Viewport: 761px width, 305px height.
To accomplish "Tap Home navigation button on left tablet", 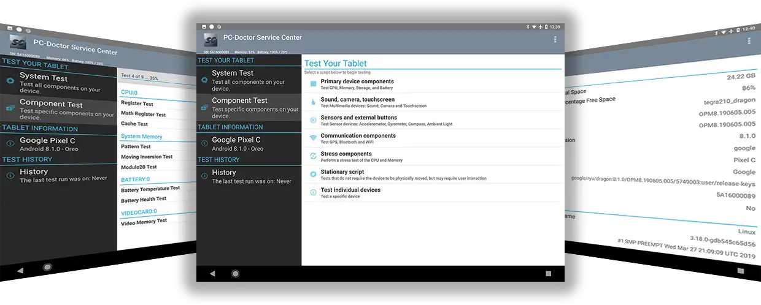I will click(47, 268).
